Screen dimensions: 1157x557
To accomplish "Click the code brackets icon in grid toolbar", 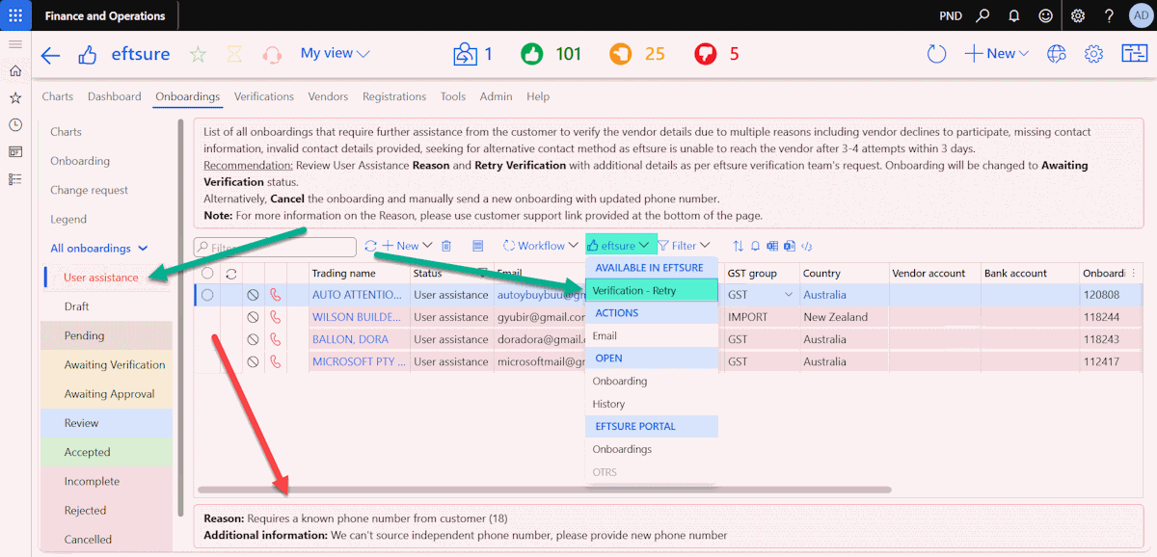I will coord(808,246).
